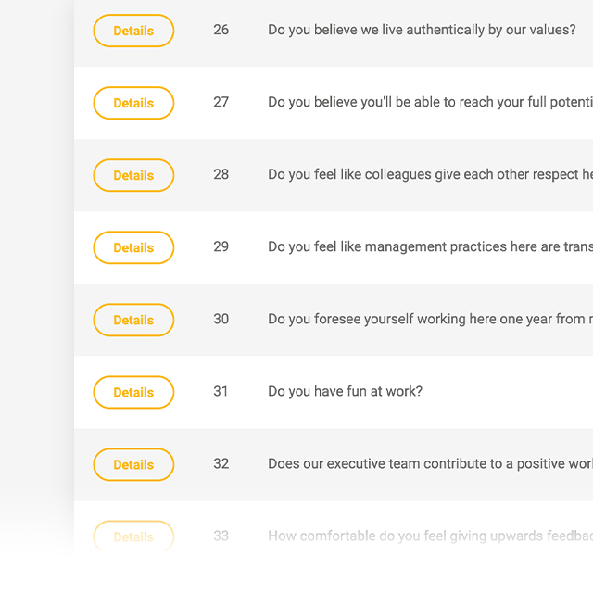The height and width of the screenshot is (593, 593).
Task: Select the 'foresee yourself working here' question
Action: click(x=430, y=319)
